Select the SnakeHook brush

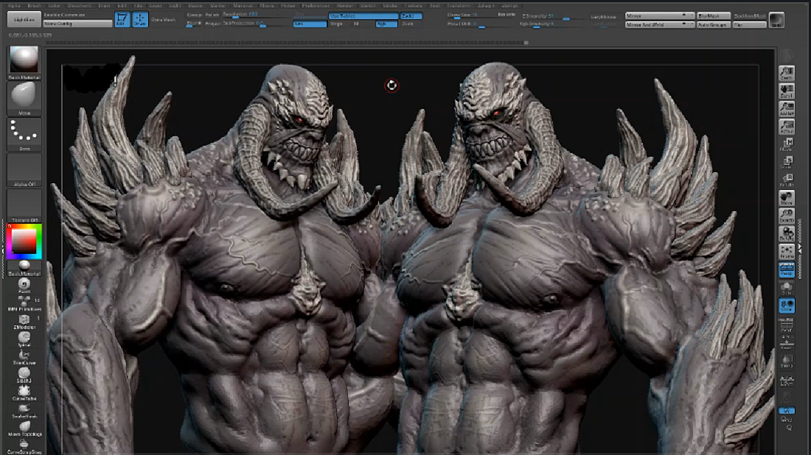(24, 410)
